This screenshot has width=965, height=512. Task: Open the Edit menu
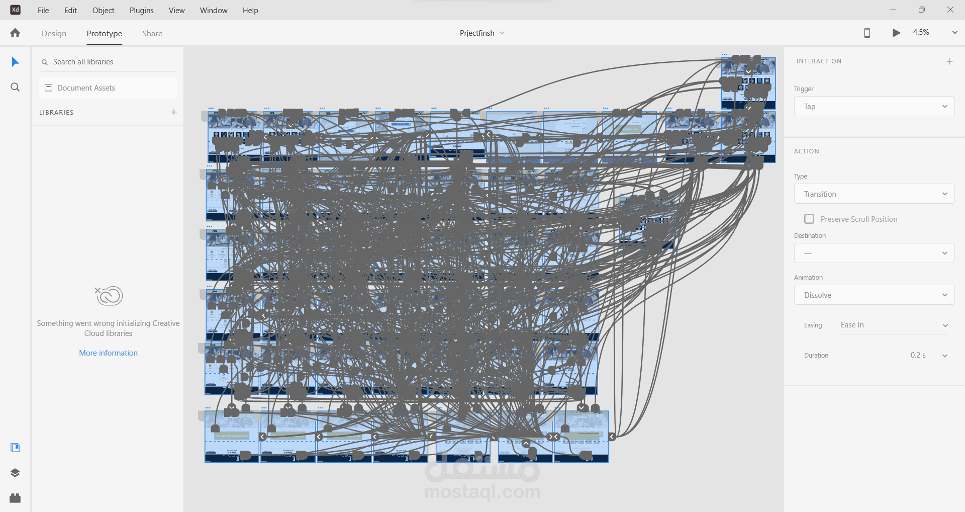tap(70, 10)
